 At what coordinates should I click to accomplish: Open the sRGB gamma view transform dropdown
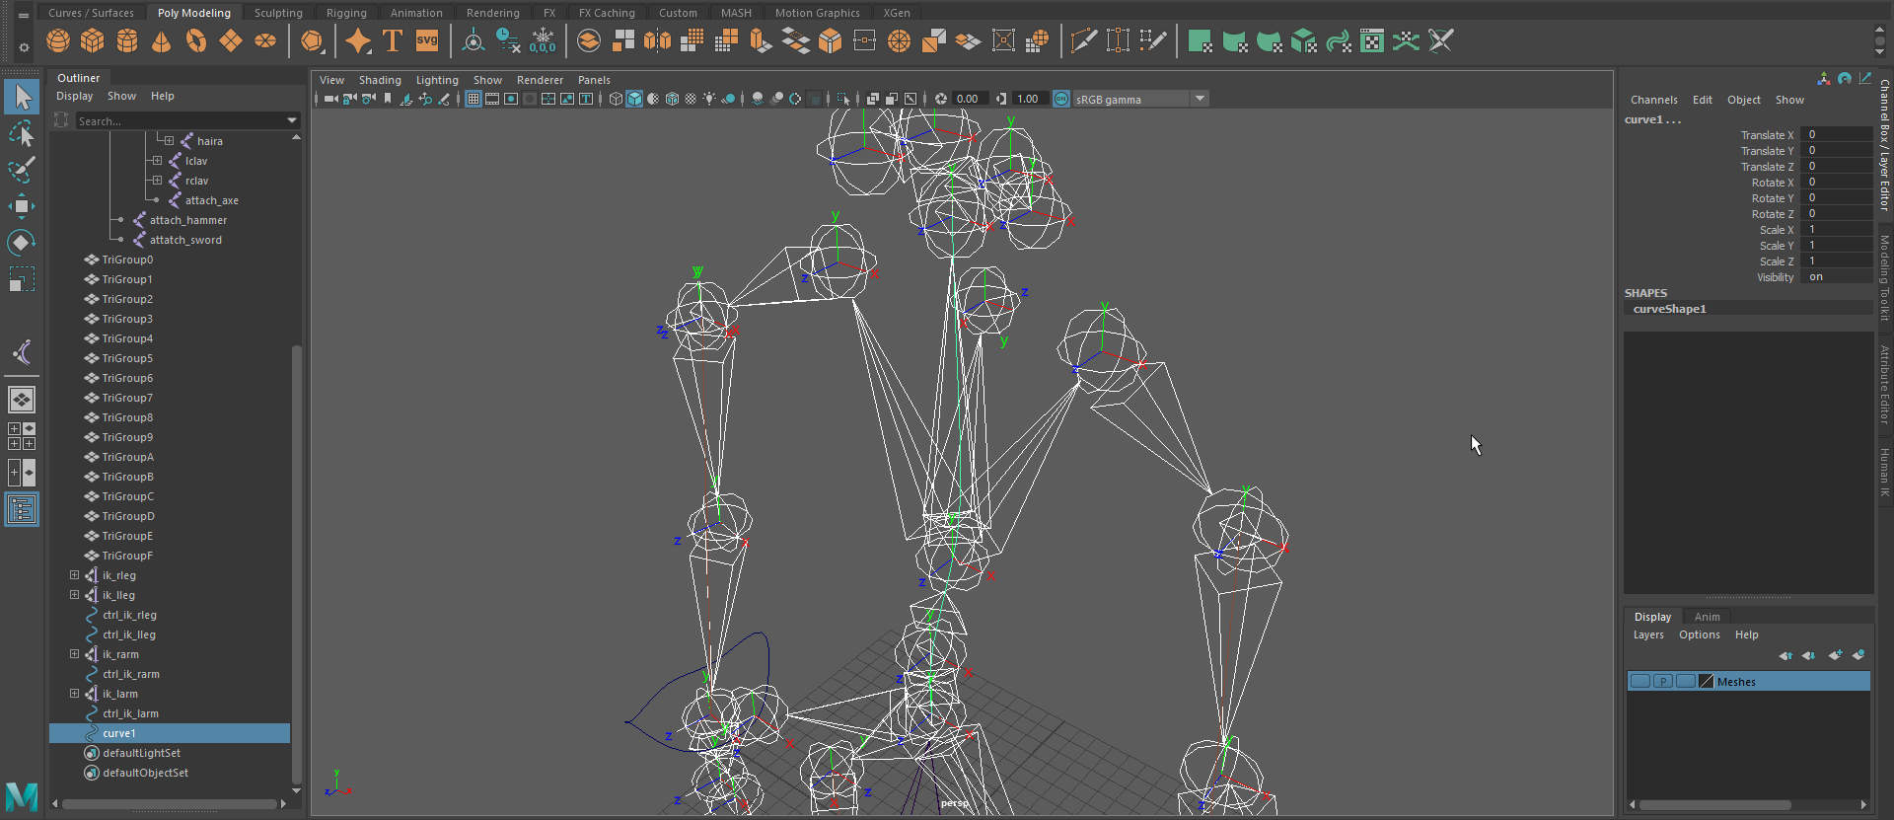(1200, 99)
